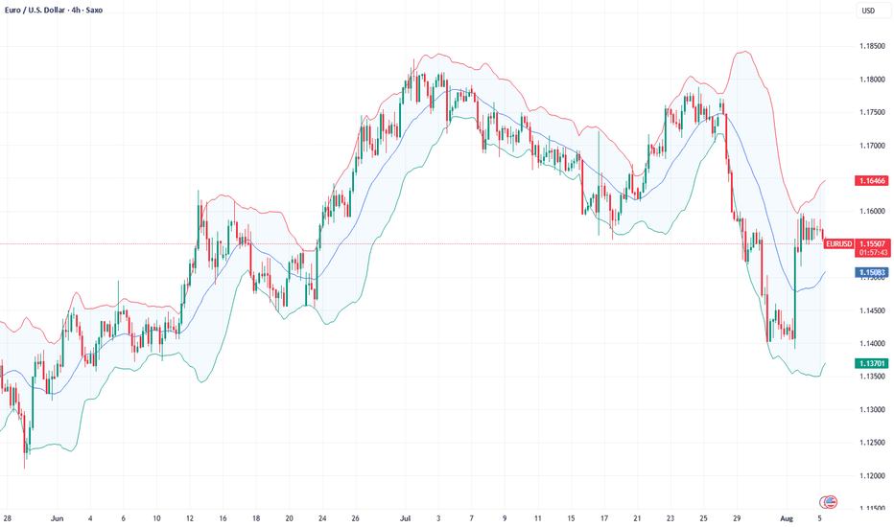Click the 1.12500 price axis label
894x527 pixels.
(x=872, y=443)
